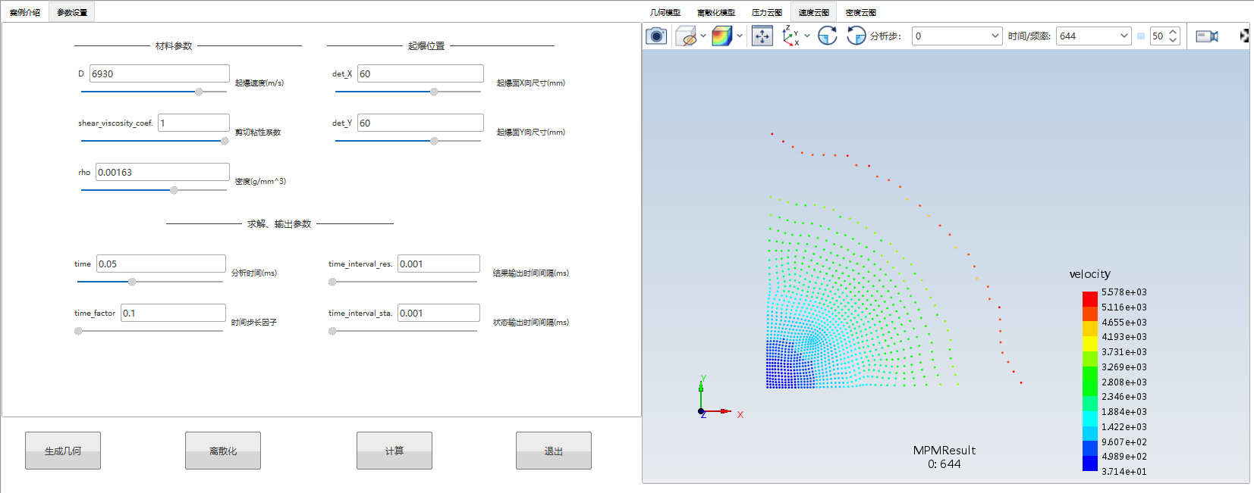Screen dimensions: 1254x493
Task: Click the XYZ coordinate axis triad
Action: (x=720, y=396)
